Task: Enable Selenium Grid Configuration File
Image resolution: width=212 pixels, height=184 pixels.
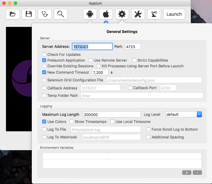Action: 44,80
